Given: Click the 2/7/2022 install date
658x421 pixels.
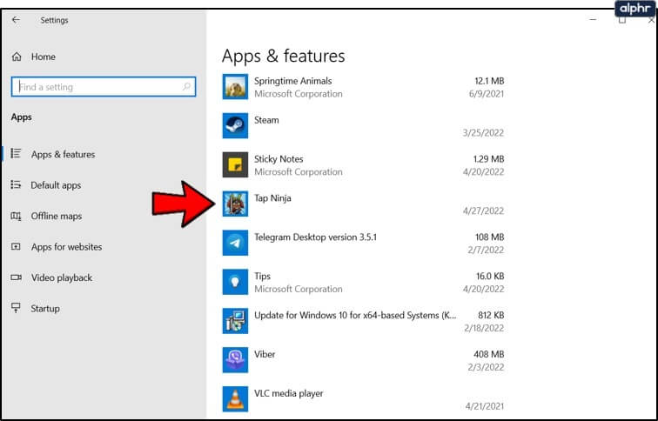Looking at the screenshot, I should 486,250.
